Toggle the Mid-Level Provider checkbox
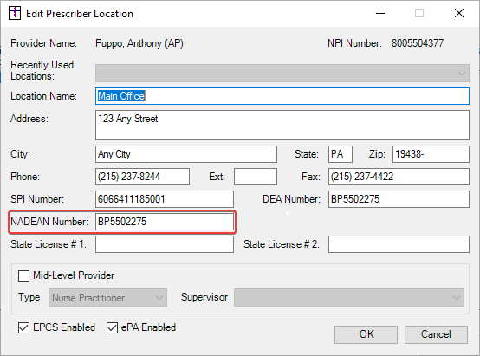The height and width of the screenshot is (356, 480). tap(24, 275)
